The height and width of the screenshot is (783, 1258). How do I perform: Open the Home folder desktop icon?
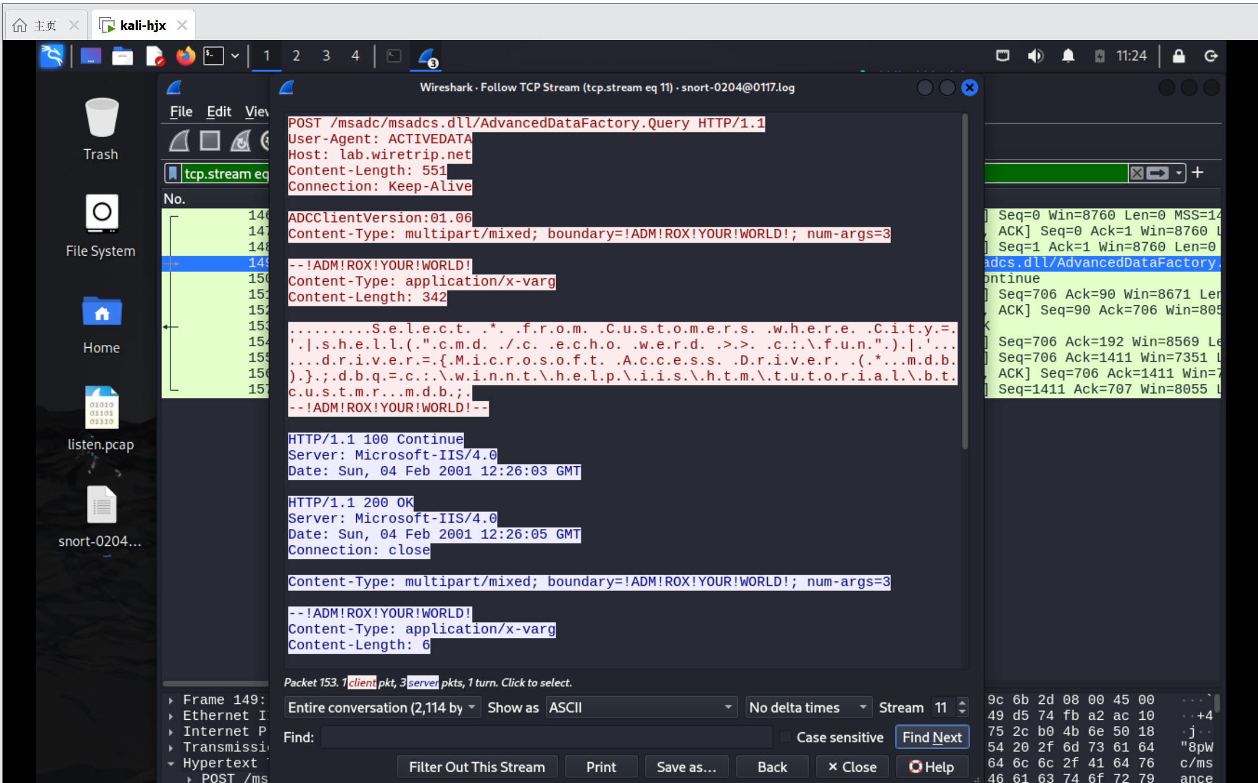101,325
